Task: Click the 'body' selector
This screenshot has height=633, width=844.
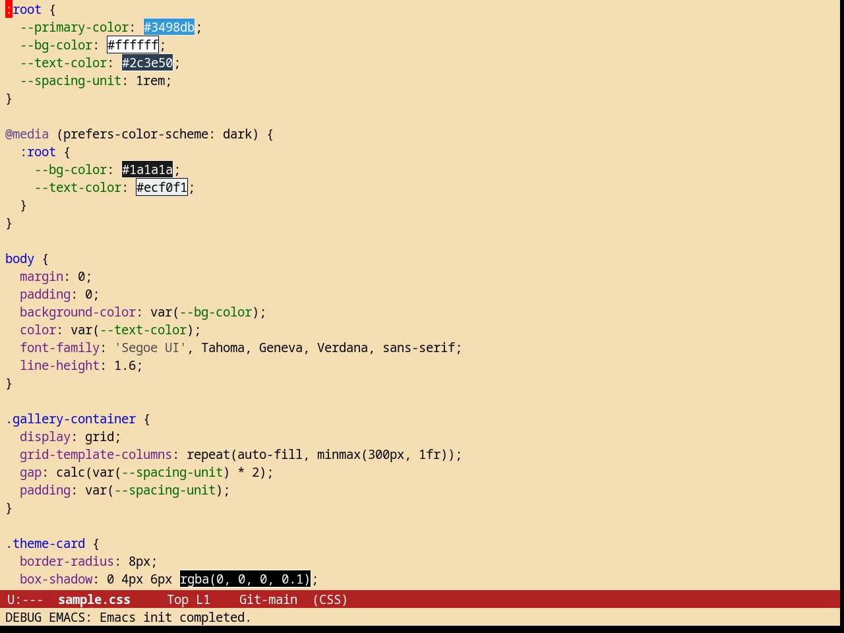Action: (x=20, y=258)
